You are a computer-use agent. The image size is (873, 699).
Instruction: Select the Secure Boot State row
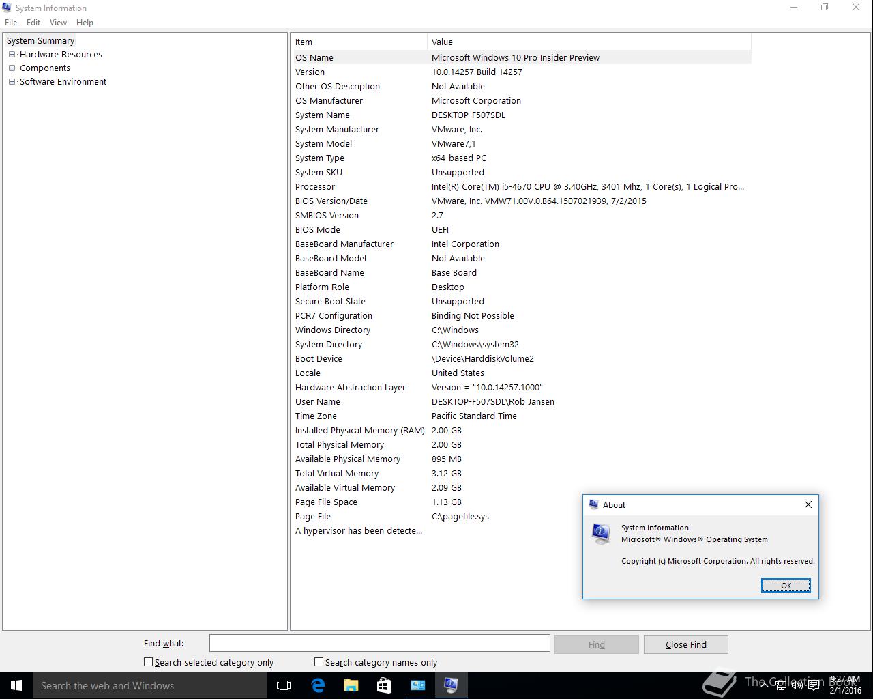pyautogui.click(x=522, y=301)
